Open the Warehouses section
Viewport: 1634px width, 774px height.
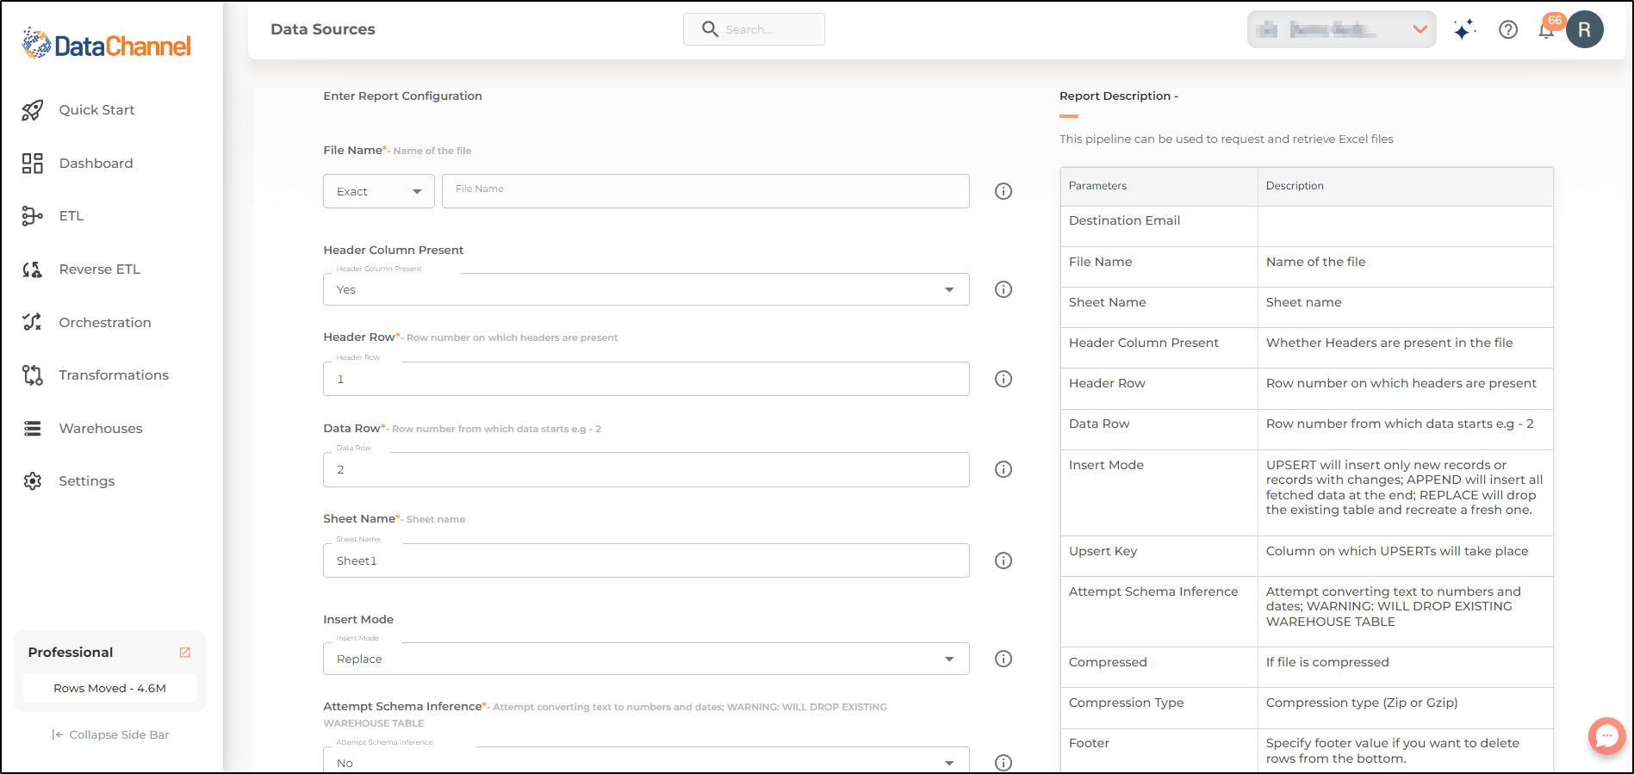point(101,429)
